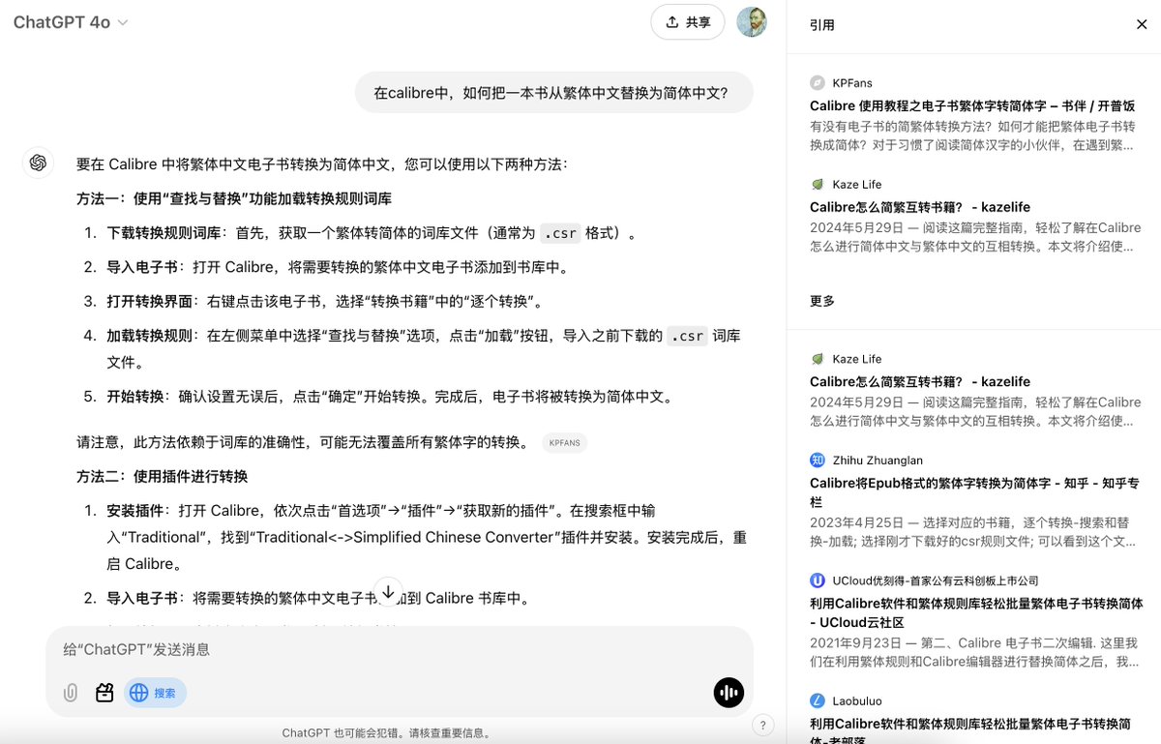Click the question mark help button
1161x744 pixels.
[763, 725]
